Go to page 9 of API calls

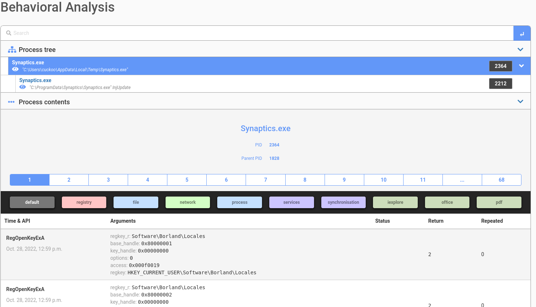click(344, 180)
